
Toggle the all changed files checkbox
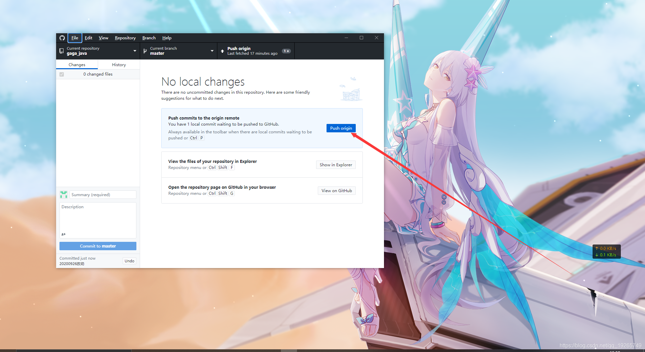pos(62,74)
